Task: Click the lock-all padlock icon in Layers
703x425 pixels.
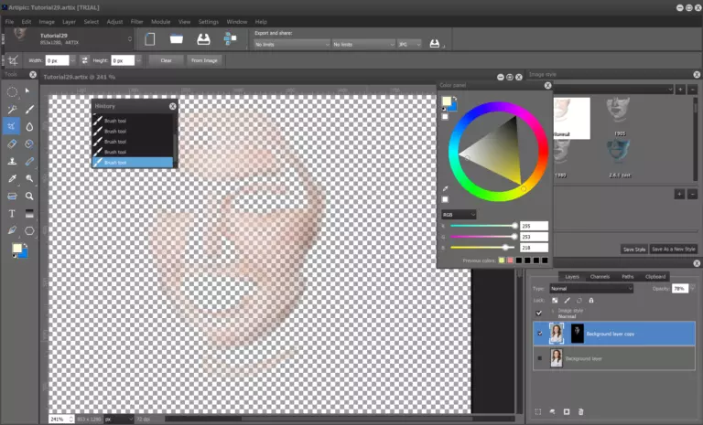Action: coord(591,301)
